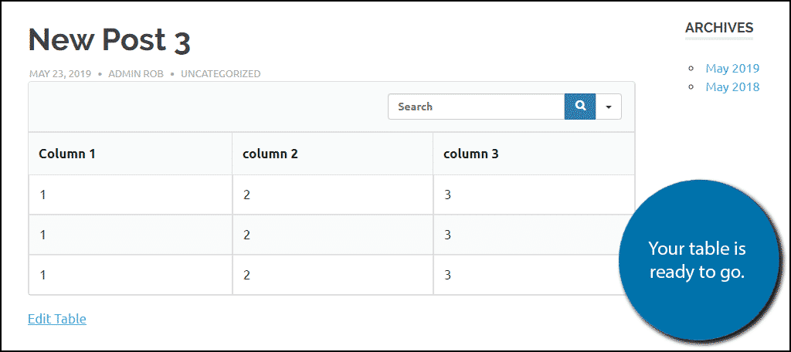This screenshot has height=352, width=791.
Task: Click the Archives widget heading
Action: (719, 28)
